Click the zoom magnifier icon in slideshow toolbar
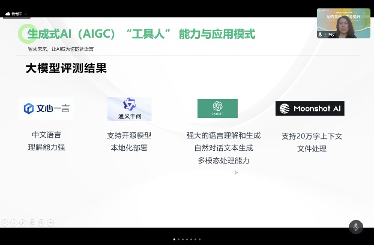374x245 pixels. click(41, 223)
